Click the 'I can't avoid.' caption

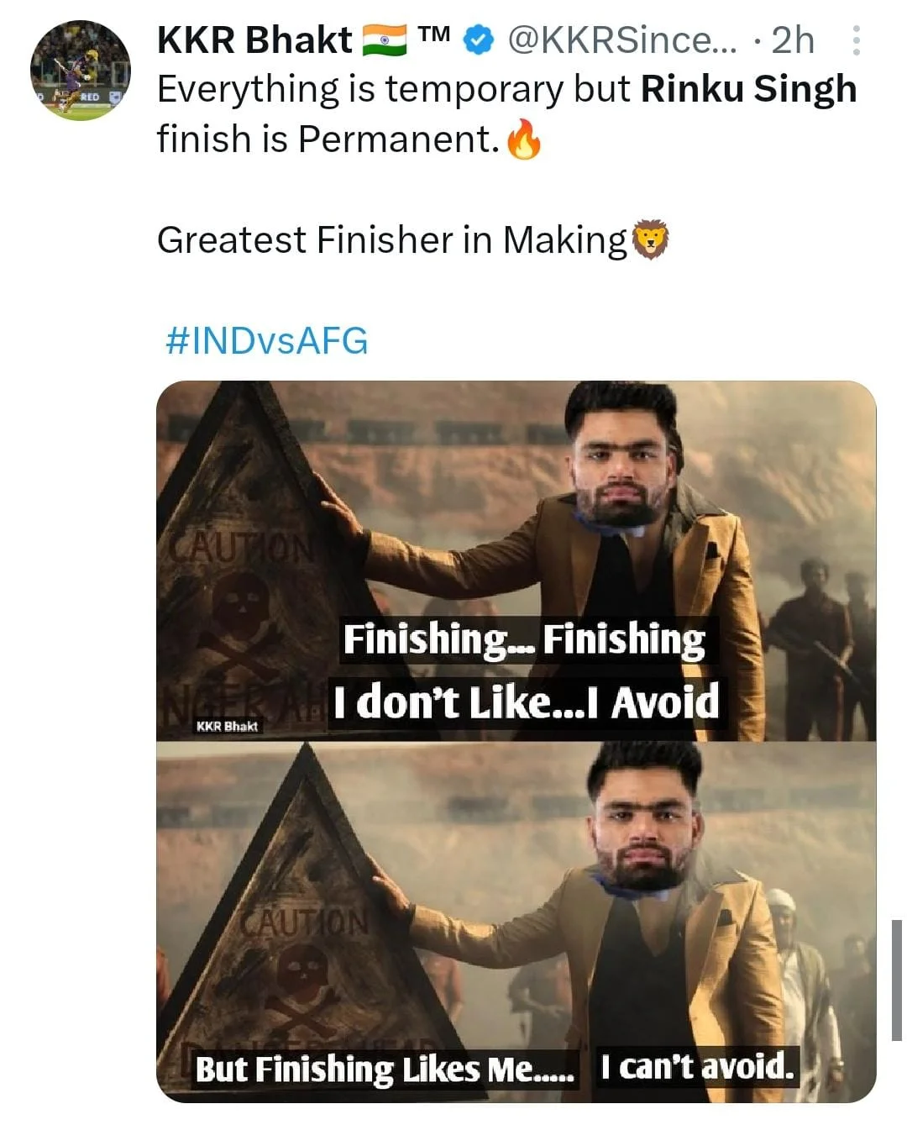pos(697,1066)
